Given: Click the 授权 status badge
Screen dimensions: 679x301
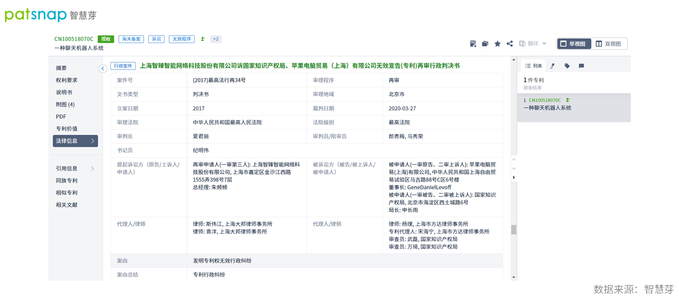Looking at the screenshot, I should [x=106, y=39].
